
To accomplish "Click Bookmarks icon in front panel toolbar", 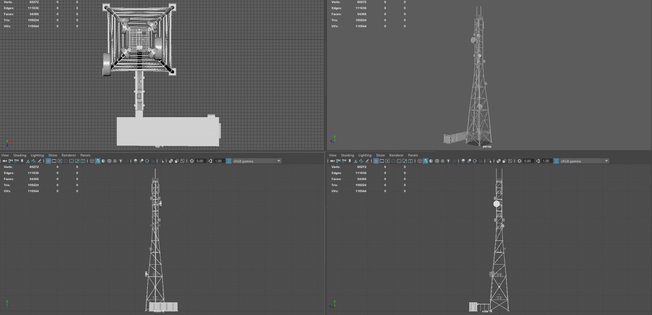I will [22, 161].
